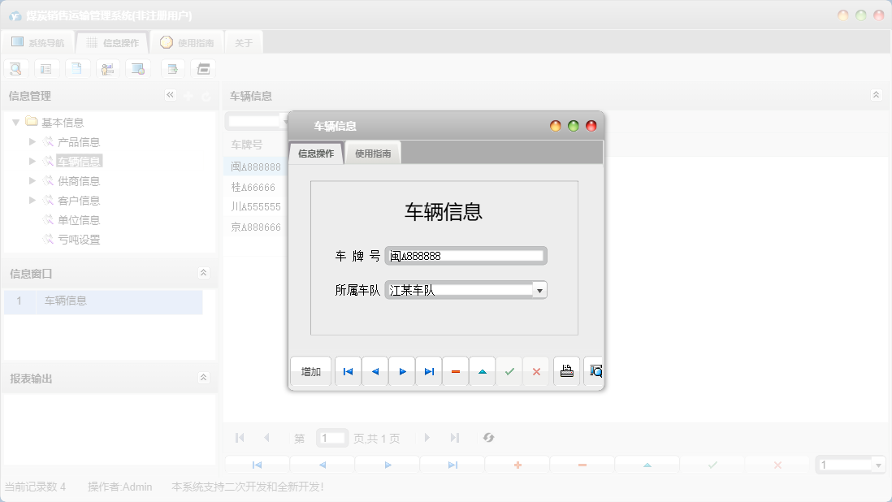Click the 车牌号 input field

[x=465, y=255]
